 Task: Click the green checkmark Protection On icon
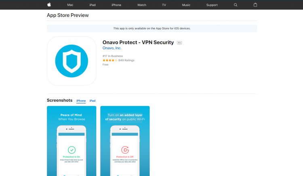[72, 150]
